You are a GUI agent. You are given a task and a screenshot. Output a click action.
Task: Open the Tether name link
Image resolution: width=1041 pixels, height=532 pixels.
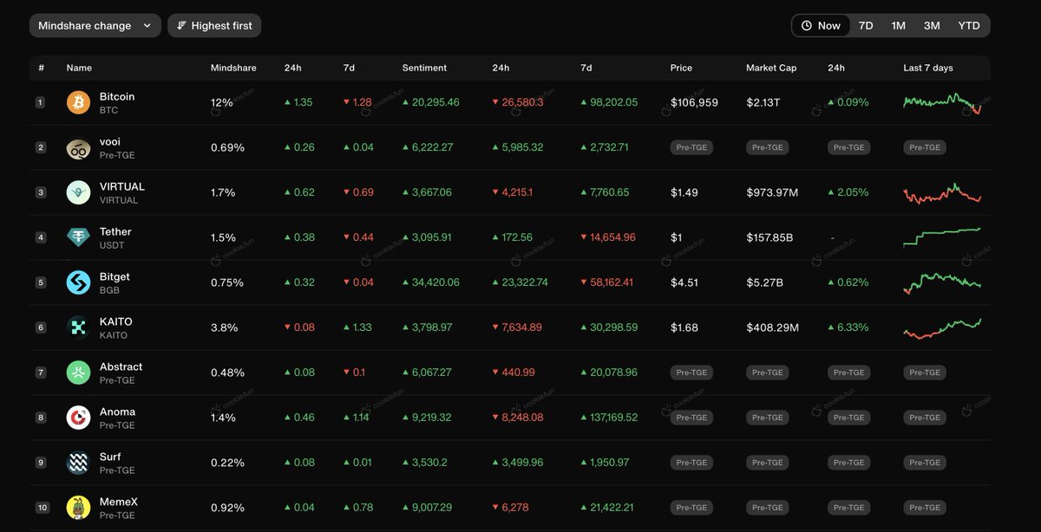click(x=115, y=231)
